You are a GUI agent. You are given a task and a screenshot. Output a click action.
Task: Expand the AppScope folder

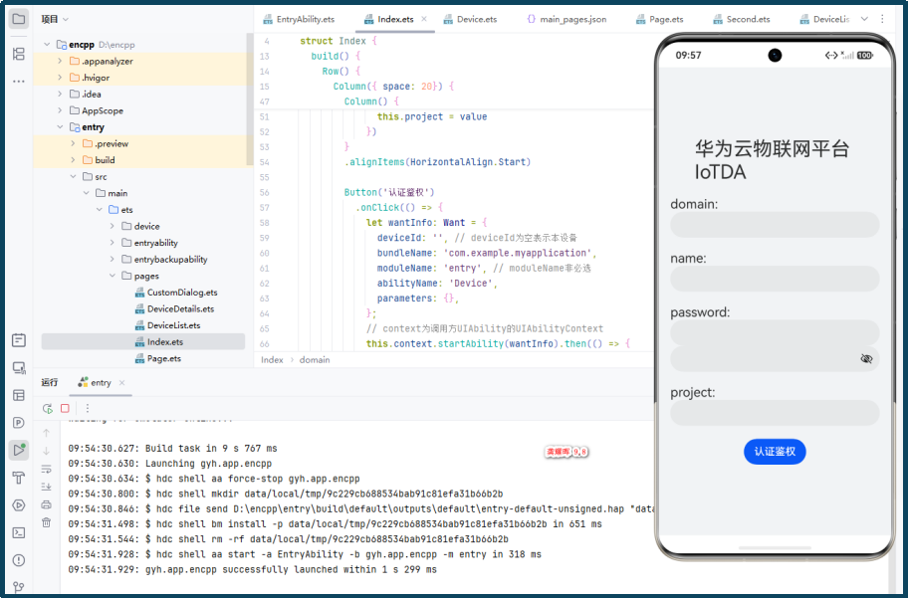60,110
